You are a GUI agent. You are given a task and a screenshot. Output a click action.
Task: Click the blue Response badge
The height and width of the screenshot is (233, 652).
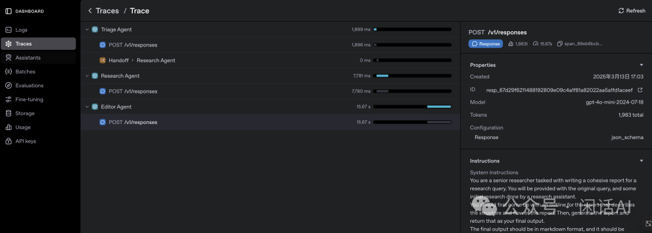click(x=485, y=43)
